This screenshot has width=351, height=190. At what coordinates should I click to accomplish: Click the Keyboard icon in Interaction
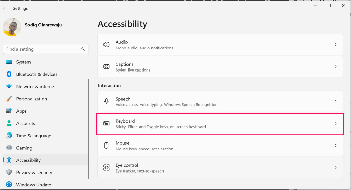[x=106, y=124]
